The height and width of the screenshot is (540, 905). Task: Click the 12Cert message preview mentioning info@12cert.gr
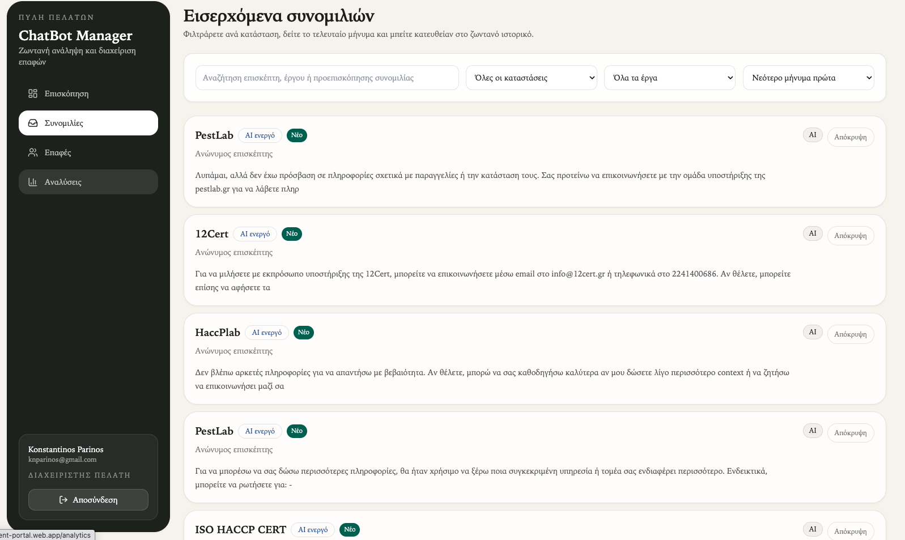click(x=493, y=280)
